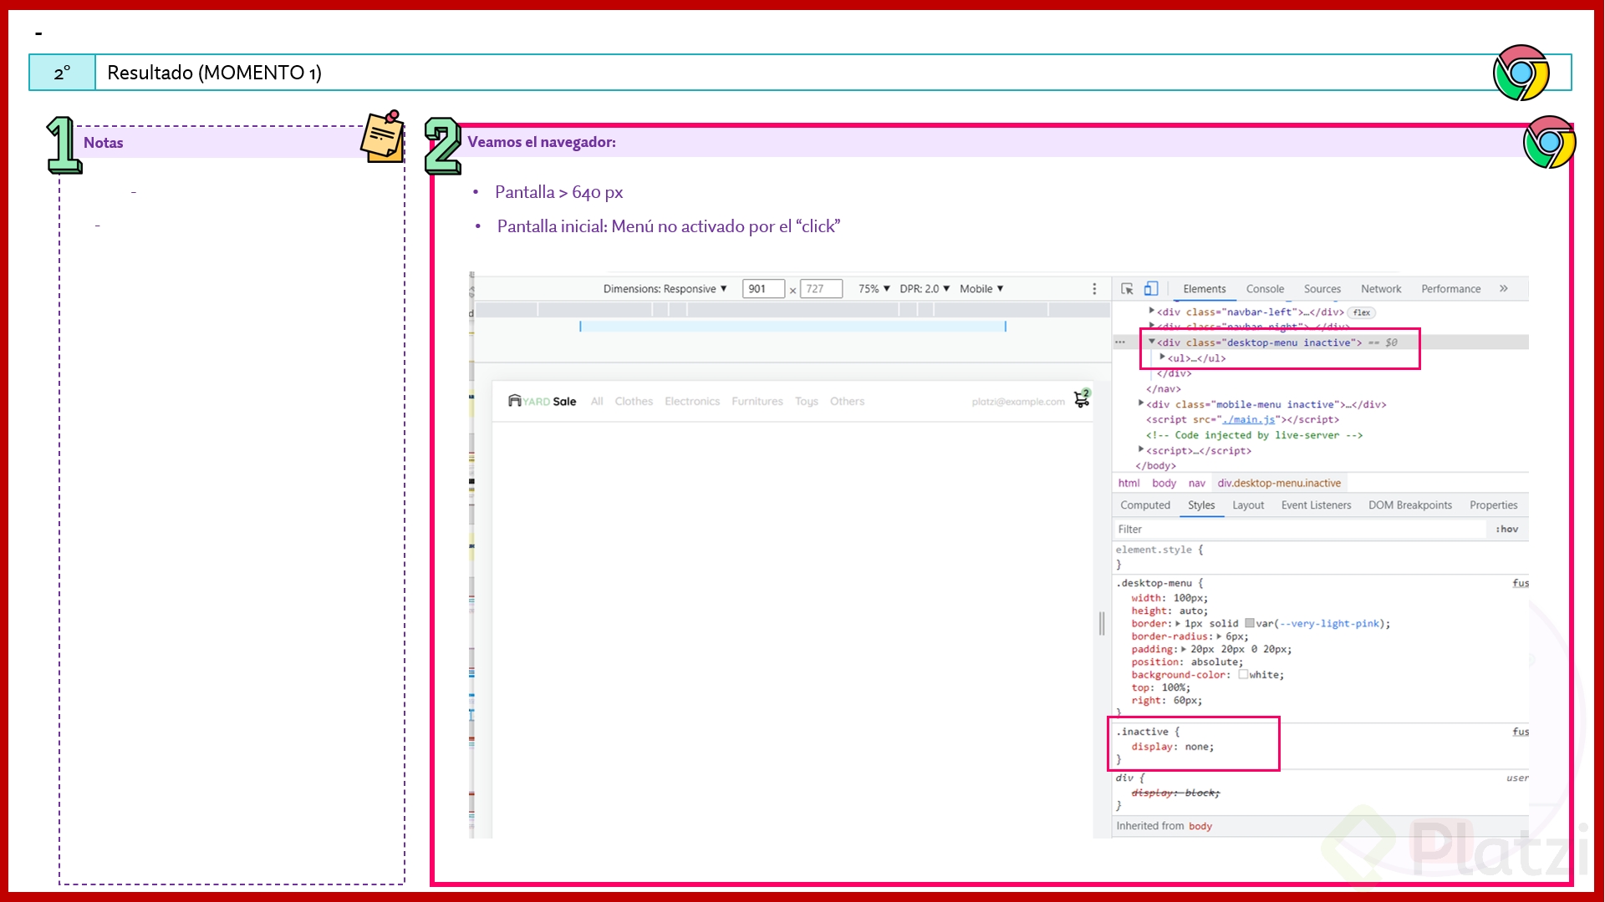The height and width of the screenshot is (902, 1605).
Task: Click the Toys category link
Action: pyautogui.click(x=807, y=402)
